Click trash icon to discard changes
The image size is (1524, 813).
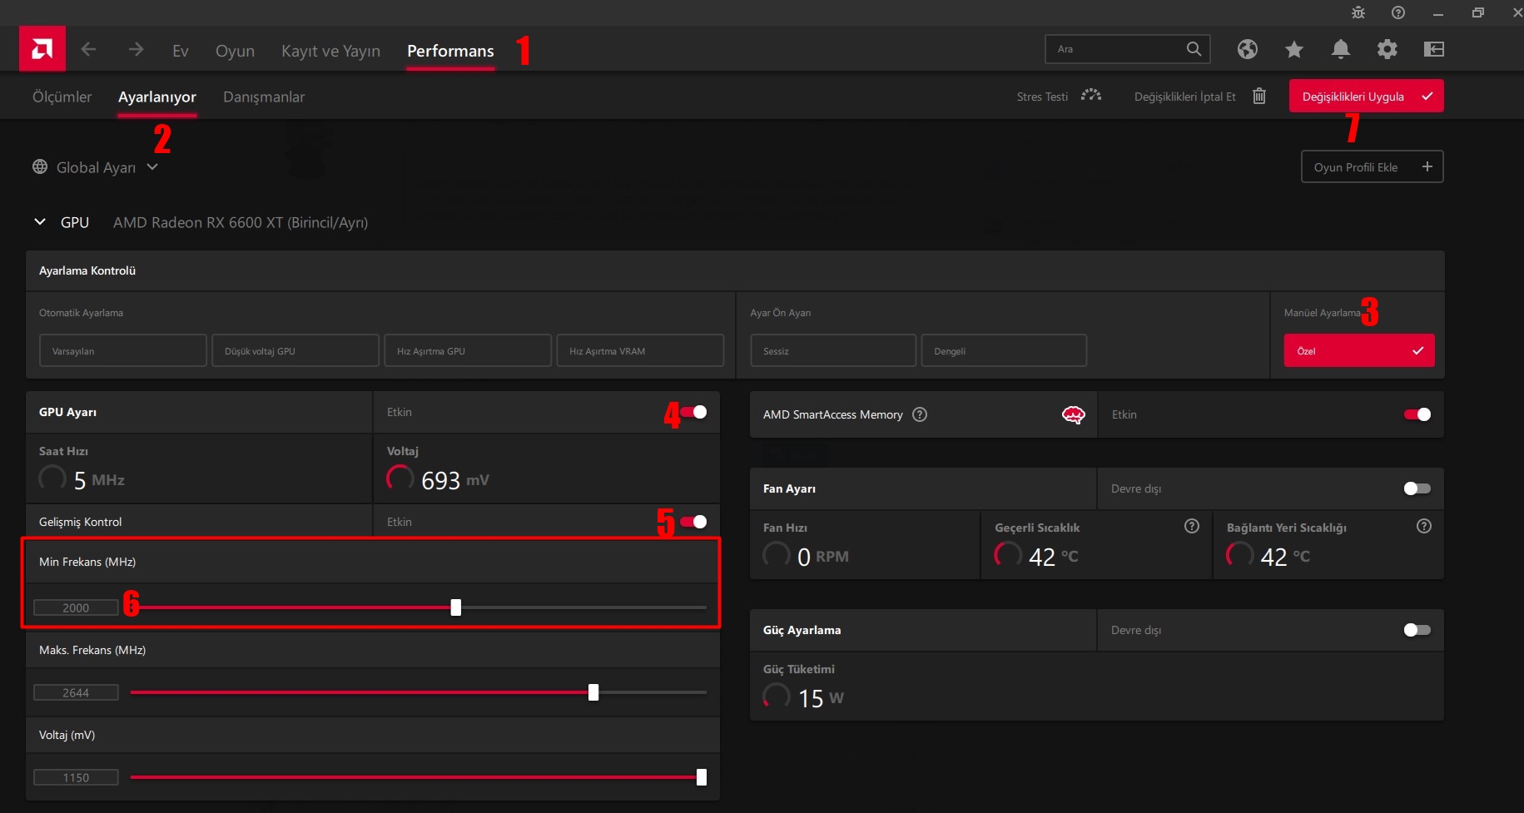[x=1259, y=96]
